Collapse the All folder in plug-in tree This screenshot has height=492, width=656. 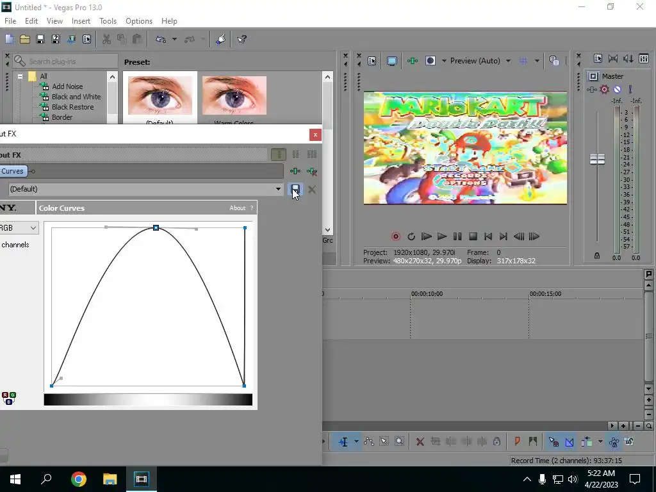click(x=20, y=76)
